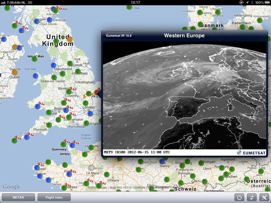This screenshot has height=203, width=271.
Task: Select the green station marker near Le Havre
Action: pos(91,147)
